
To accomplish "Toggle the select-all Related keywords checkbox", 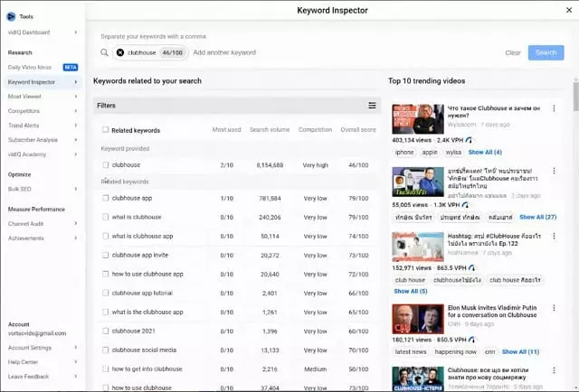I will point(105,130).
